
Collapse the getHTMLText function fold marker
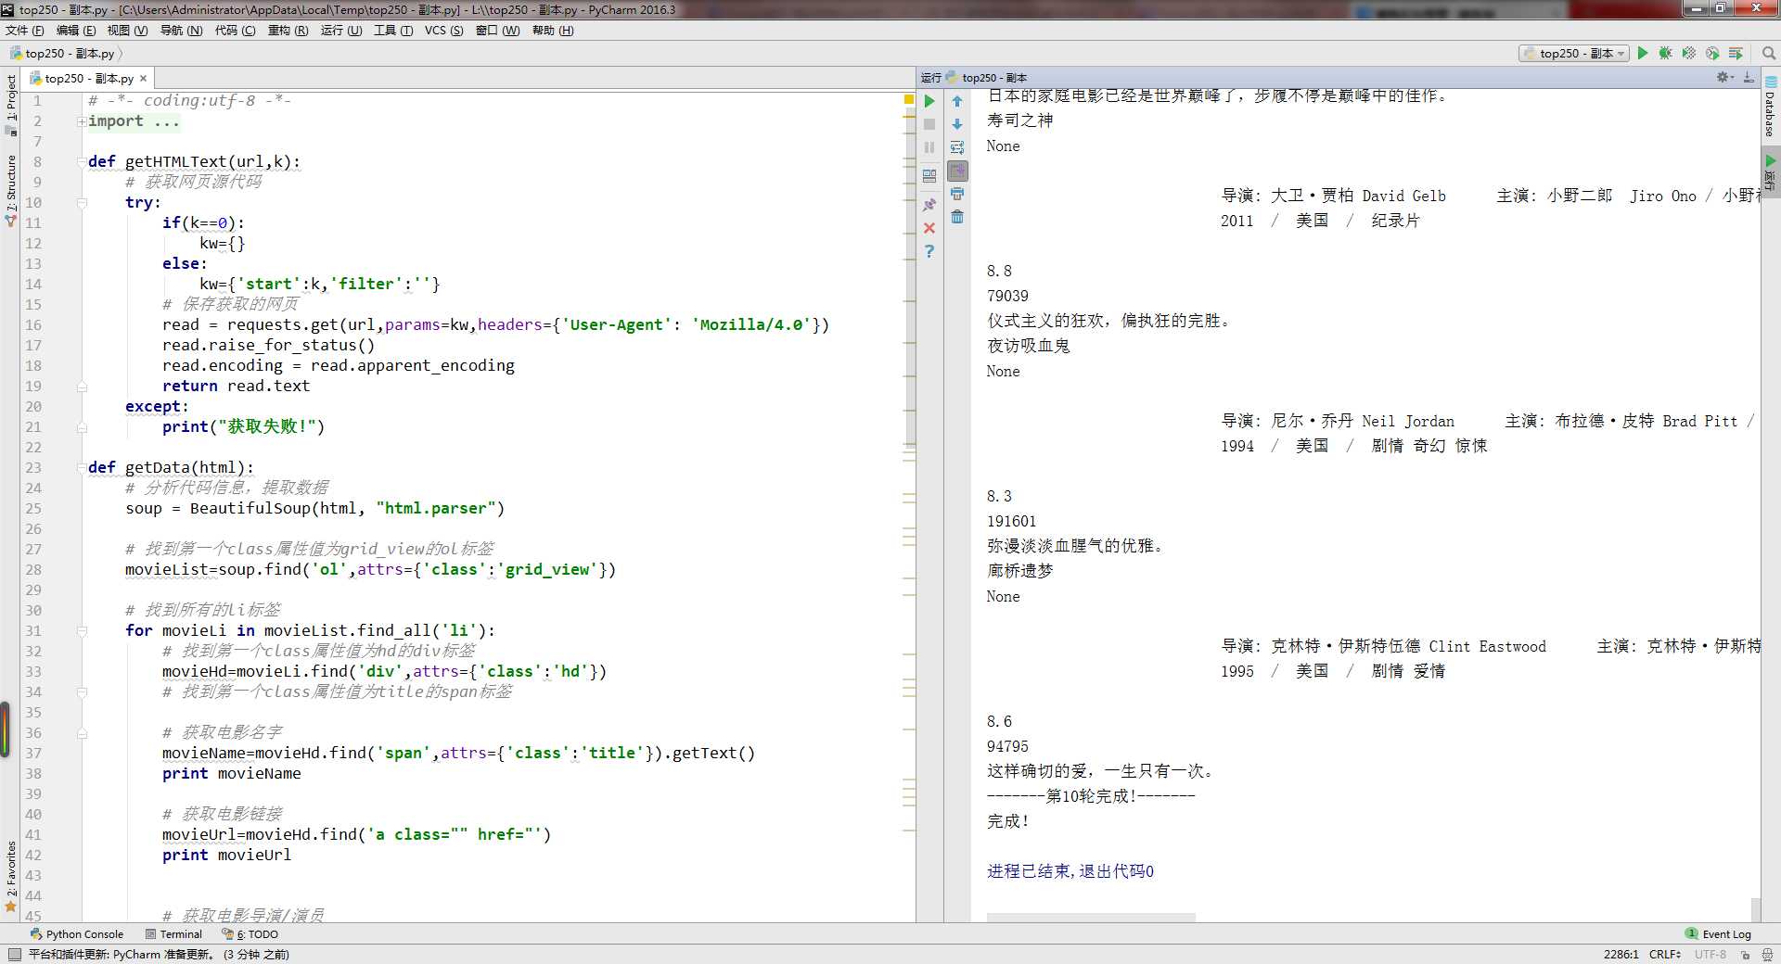[x=82, y=162]
